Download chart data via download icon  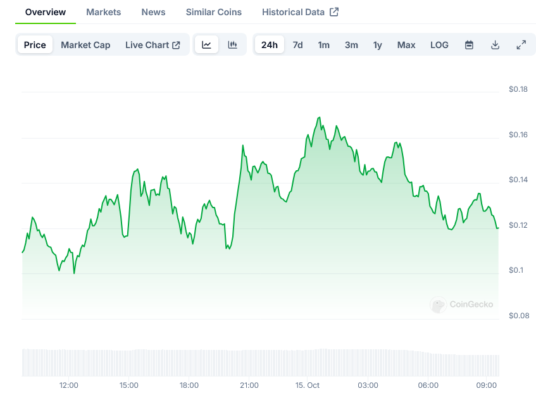pos(495,45)
